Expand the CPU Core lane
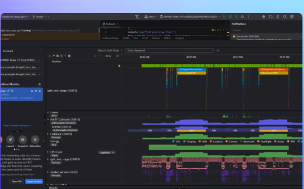The height and width of the screenshot is (189, 304). click(x=48, y=152)
